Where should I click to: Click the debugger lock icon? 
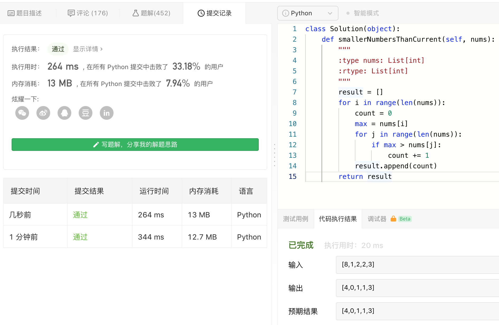coord(393,219)
